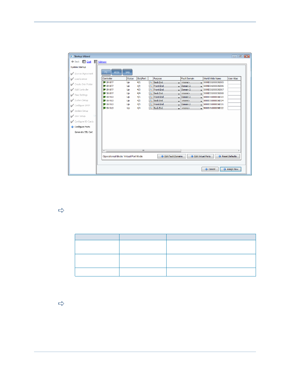Screen dimensions: 290x376
Task: Click the port icon for SN 877 slot 4/4
Action: point(104,93)
